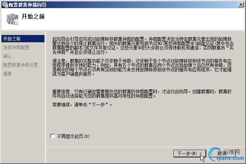Viewport: 246px width, 164px height.
Task: Click the 配置群集仲裁向导 title bar text
Action: [x=27, y=5]
